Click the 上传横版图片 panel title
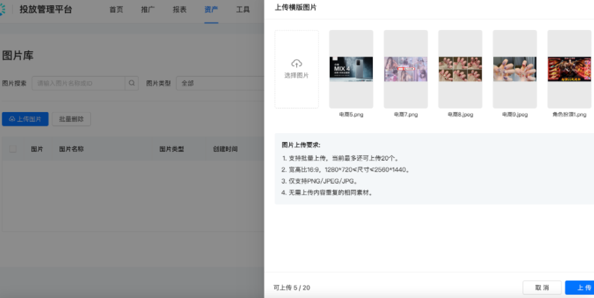Screen dimensions: 594x298 point(296,7)
